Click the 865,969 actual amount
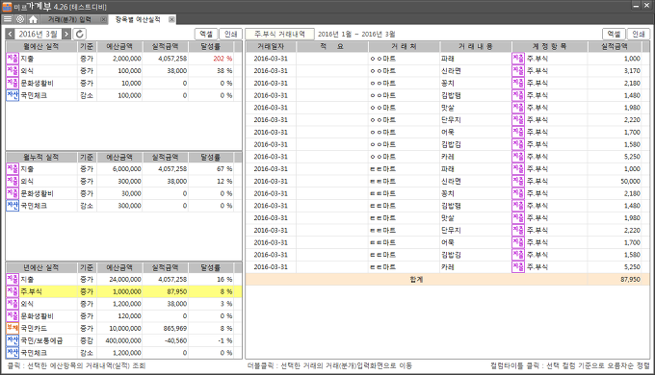This screenshot has height=375, width=655. coord(174,328)
